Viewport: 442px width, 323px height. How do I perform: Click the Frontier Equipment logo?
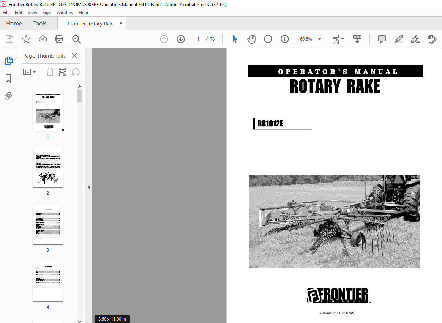339,295
